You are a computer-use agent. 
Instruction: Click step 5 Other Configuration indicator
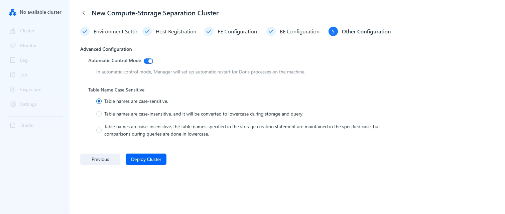333,32
